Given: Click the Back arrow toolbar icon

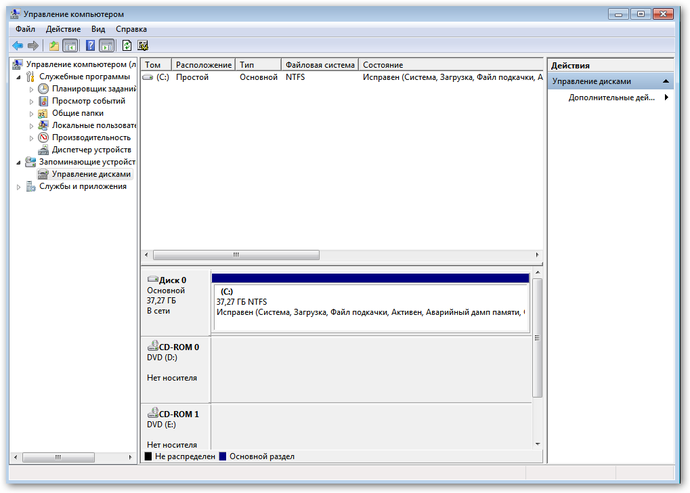Looking at the screenshot, I should (18, 45).
